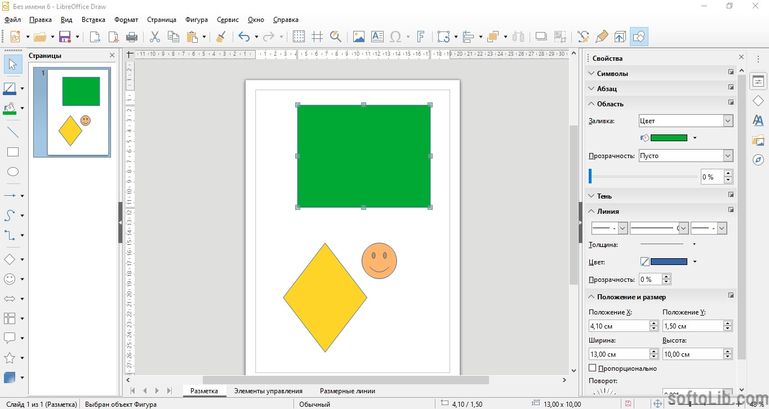Cut the selection with scissors icon
Image resolution: width=769 pixels, height=409 pixels.
(155, 37)
